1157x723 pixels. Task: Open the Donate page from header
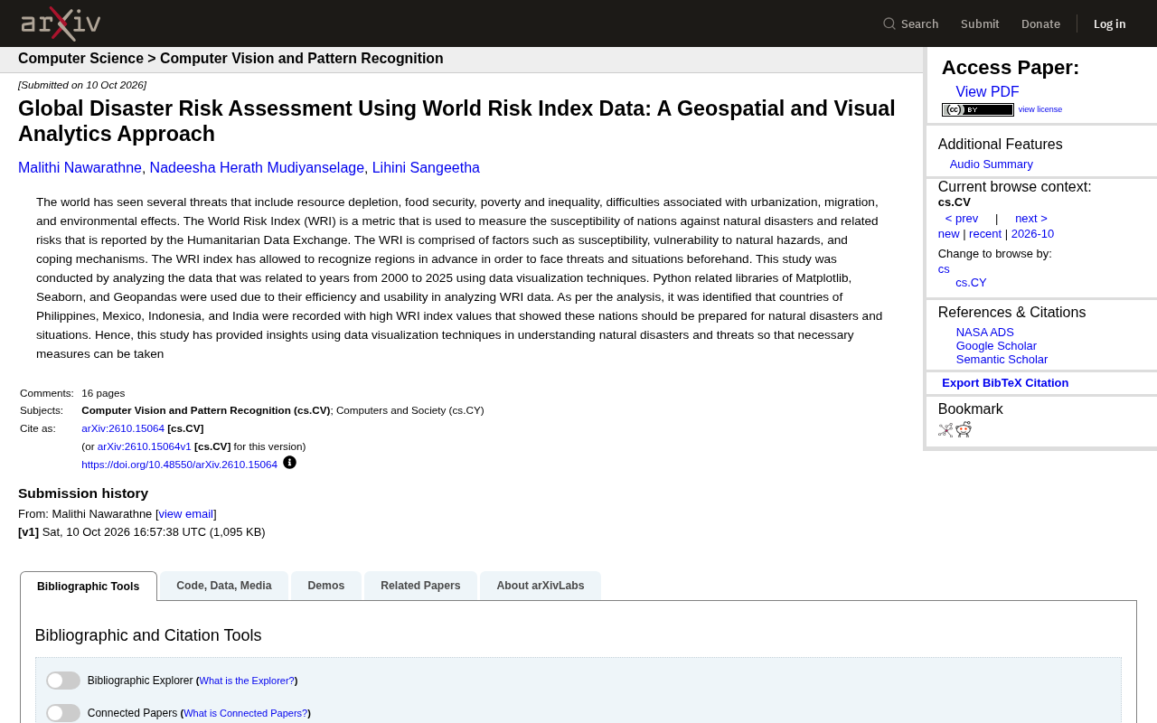coord(1040,23)
